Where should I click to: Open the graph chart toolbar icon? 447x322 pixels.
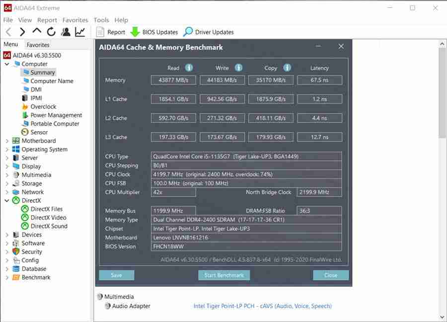(x=80, y=32)
